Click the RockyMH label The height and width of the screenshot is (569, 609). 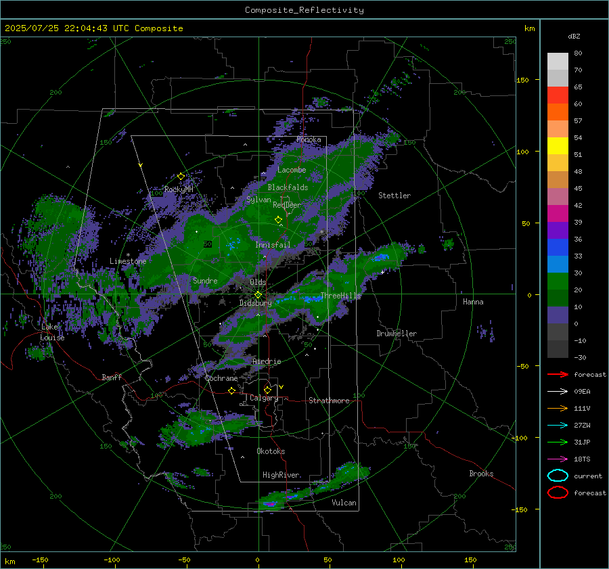179,189
